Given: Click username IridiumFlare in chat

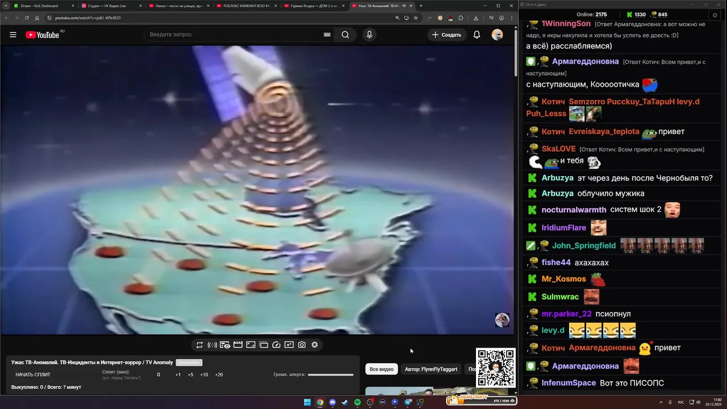Looking at the screenshot, I should point(564,228).
